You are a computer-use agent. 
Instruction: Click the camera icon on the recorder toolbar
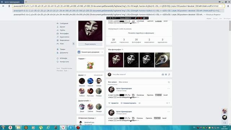(144, 18)
